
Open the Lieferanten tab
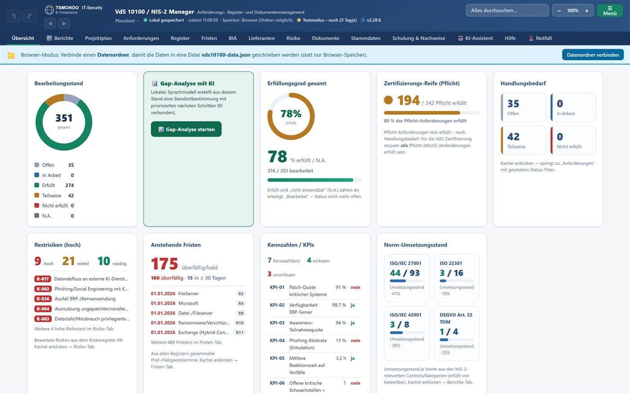(x=261, y=38)
